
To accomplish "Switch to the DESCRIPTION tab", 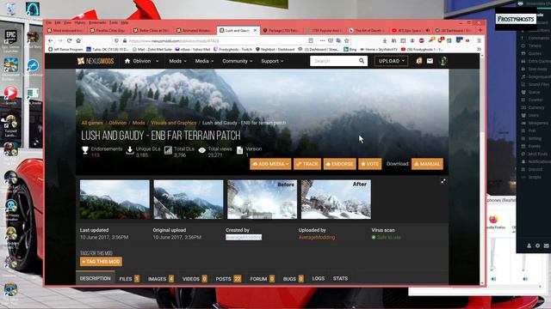I will point(96,278).
